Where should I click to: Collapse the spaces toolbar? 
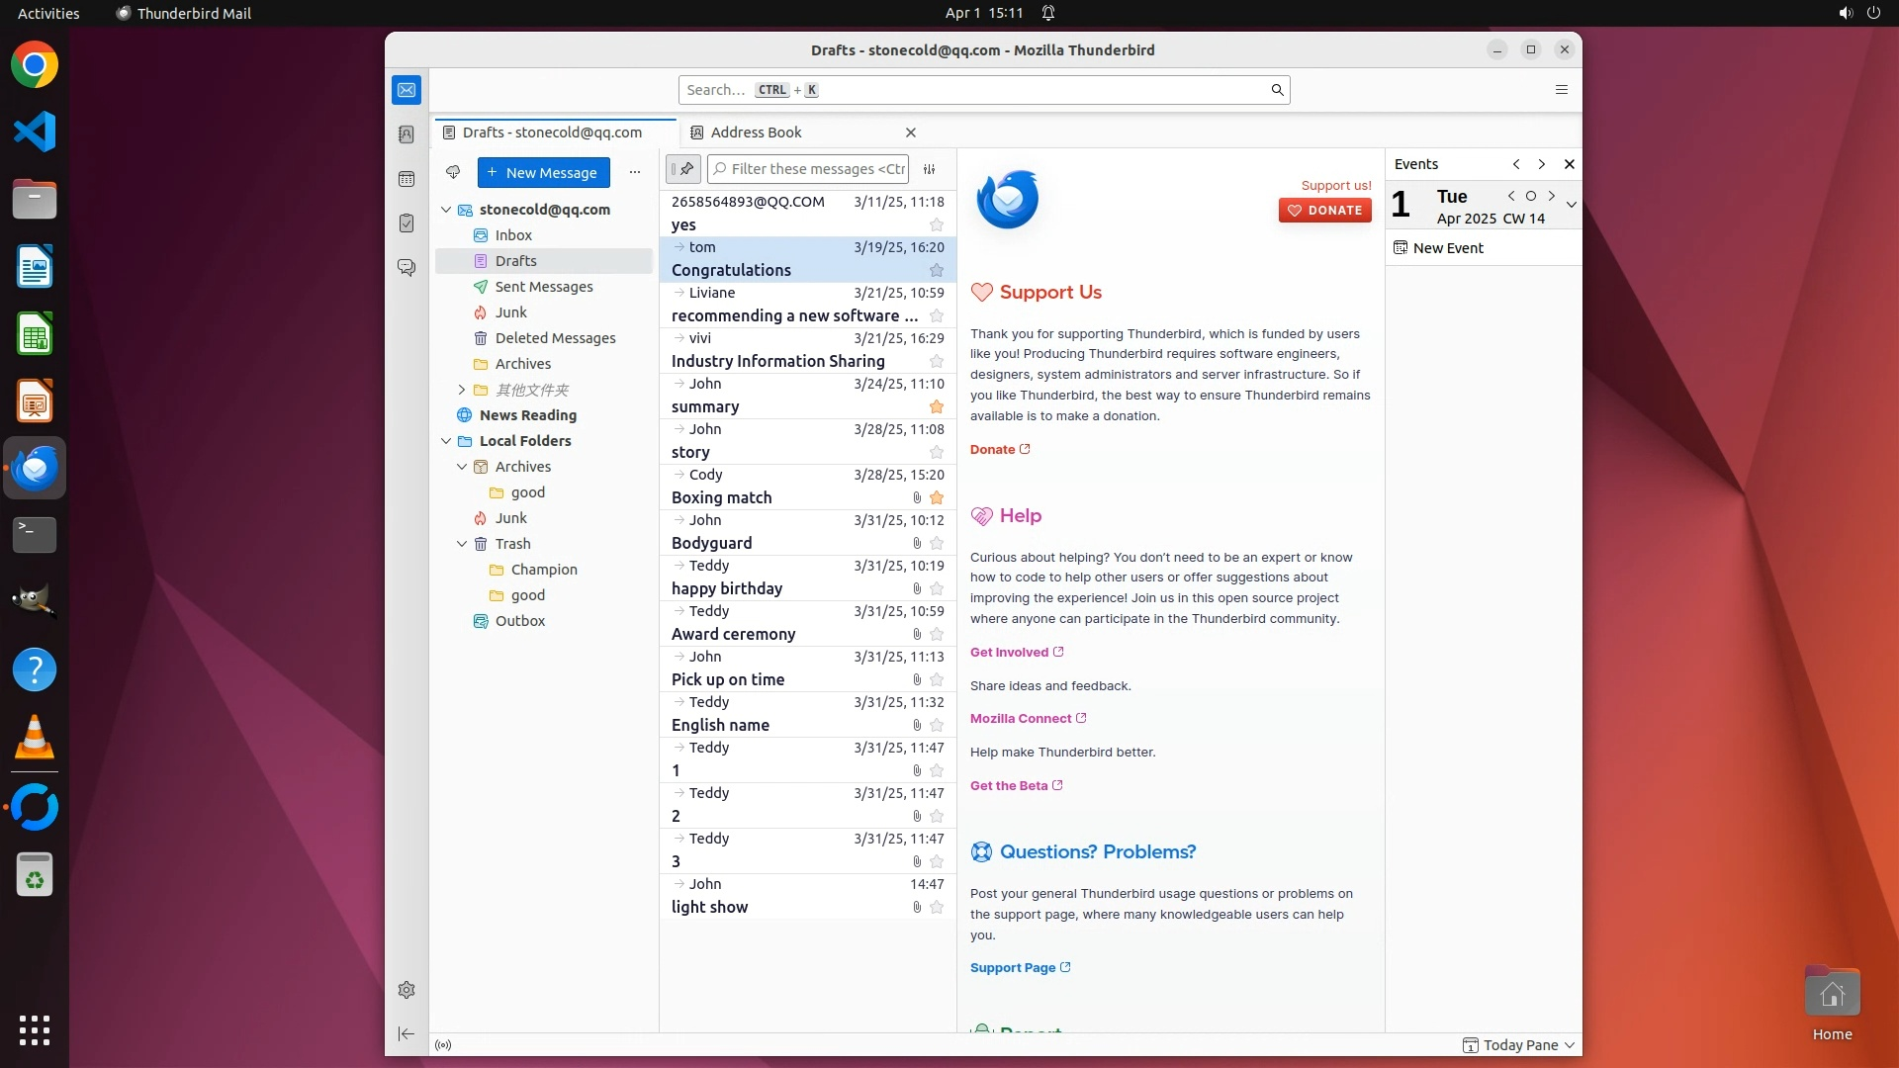point(407,1033)
